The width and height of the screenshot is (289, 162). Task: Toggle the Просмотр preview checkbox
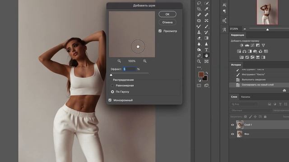tap(160, 31)
